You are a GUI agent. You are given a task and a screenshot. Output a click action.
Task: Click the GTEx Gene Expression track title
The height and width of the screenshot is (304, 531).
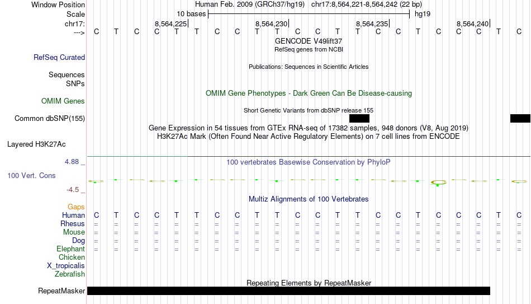309,128
